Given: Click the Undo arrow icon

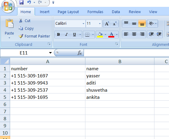Looking at the screenshot, I should (29, 2).
